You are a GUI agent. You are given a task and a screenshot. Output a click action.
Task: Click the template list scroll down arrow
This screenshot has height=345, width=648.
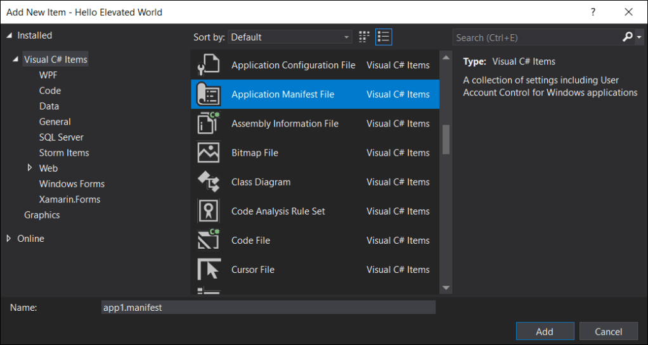[446, 287]
